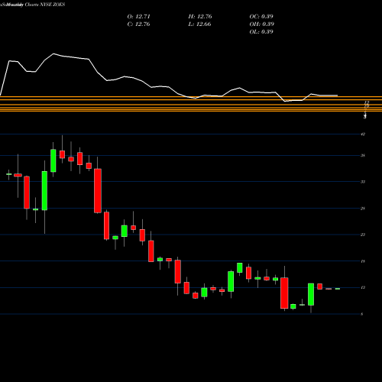Viewport: 382px width, 382px height.
Task: Click the 33 price axis label
Action: click(x=363, y=182)
